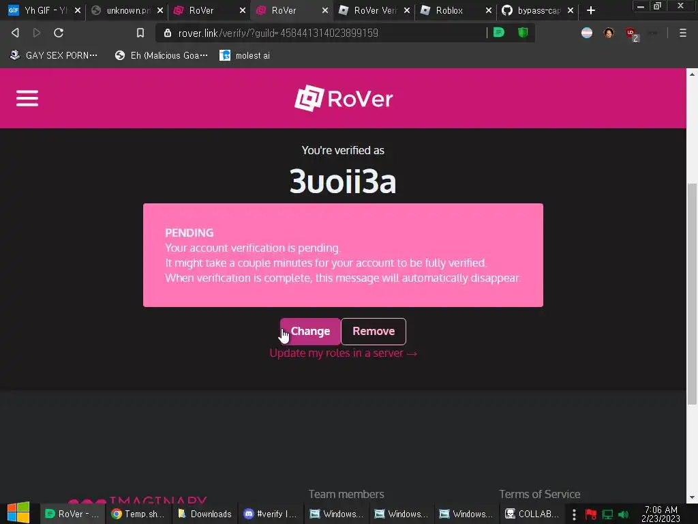The width and height of the screenshot is (698, 524).
Task: Open Discord #verify taskbar item
Action: point(271,514)
